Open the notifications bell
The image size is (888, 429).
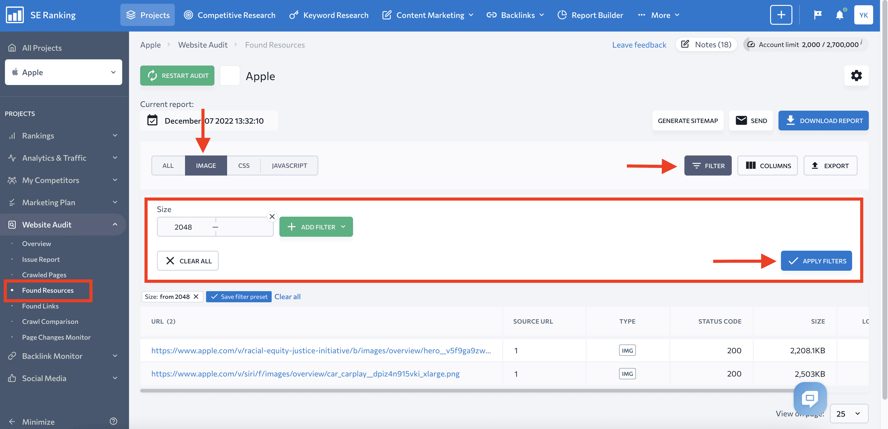(x=839, y=15)
